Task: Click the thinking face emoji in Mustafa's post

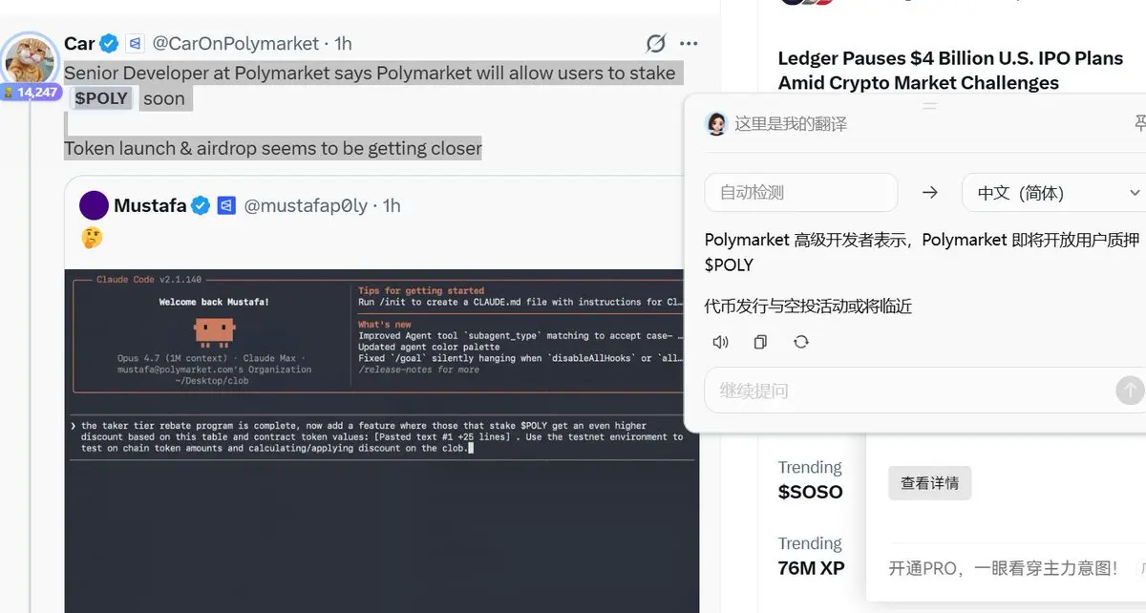Action: click(x=92, y=238)
